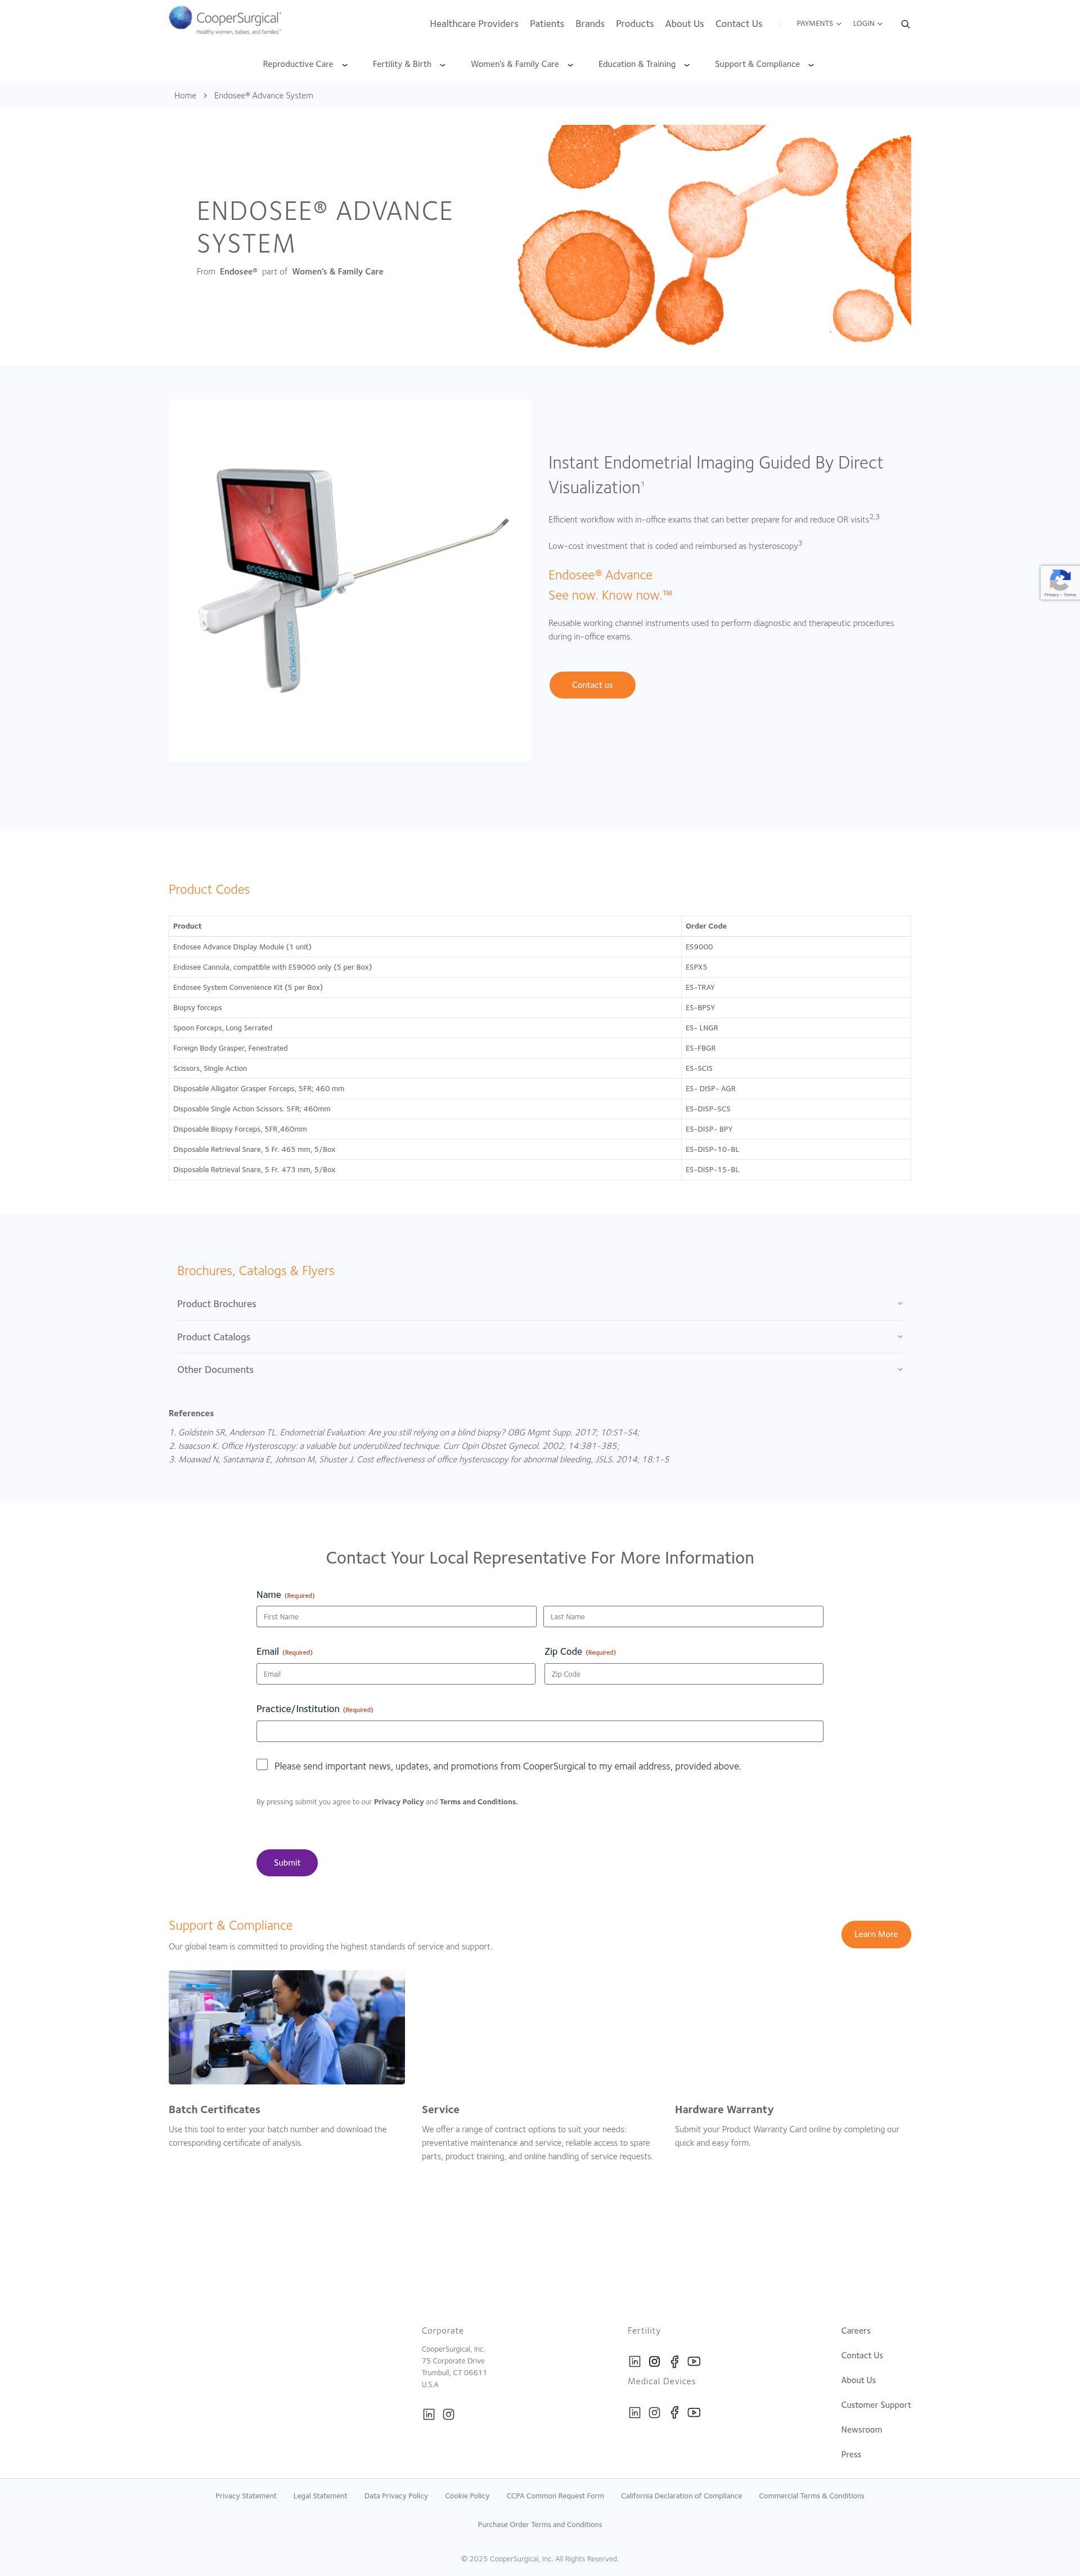Image resolution: width=1080 pixels, height=2576 pixels.
Task: Open Medical Devices LinkedIn icon
Action: (x=634, y=2412)
